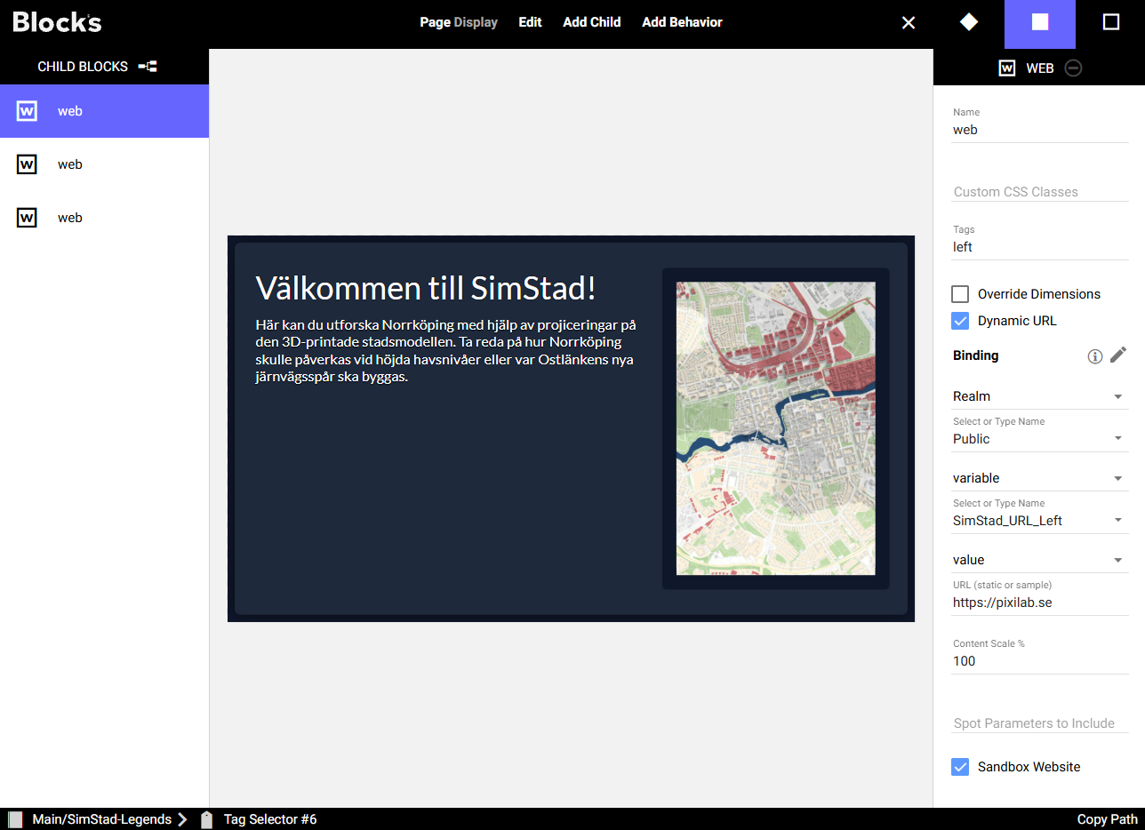This screenshot has height=830, width=1145.
Task: Focus the Custom CSS Classes field
Action: coord(1040,192)
